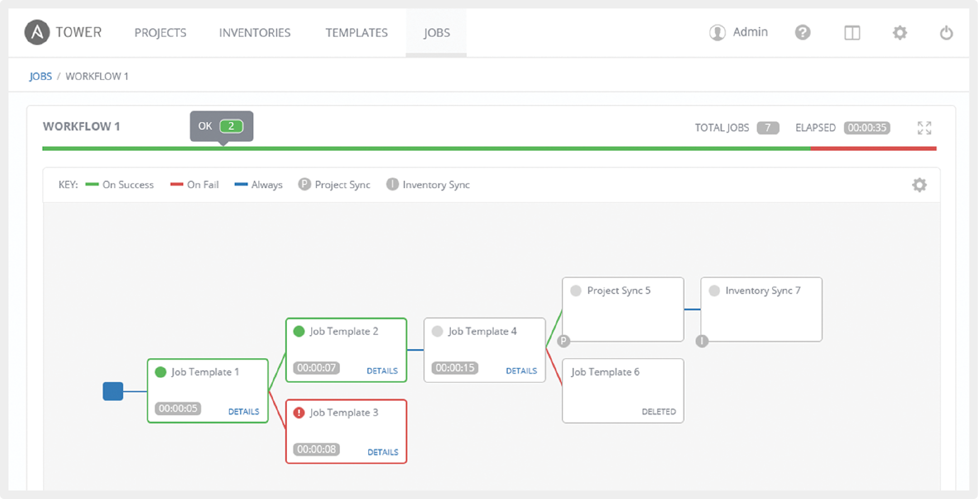Switch to the Inventories tab
Image resolution: width=978 pixels, height=499 pixels.
pyautogui.click(x=254, y=32)
